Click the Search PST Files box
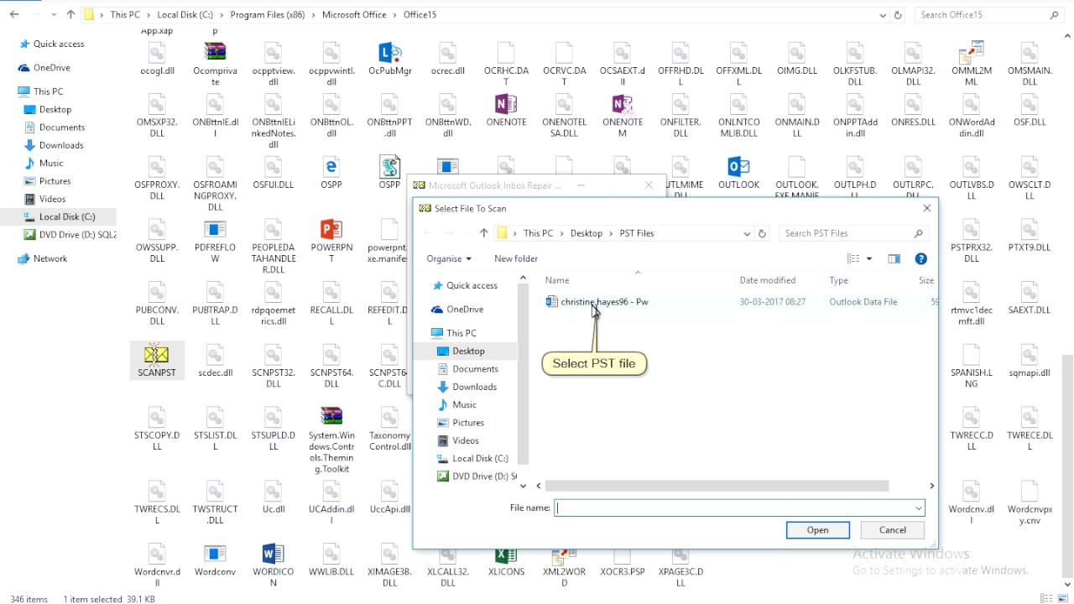The height and width of the screenshot is (604, 1074). pyautogui.click(x=854, y=233)
